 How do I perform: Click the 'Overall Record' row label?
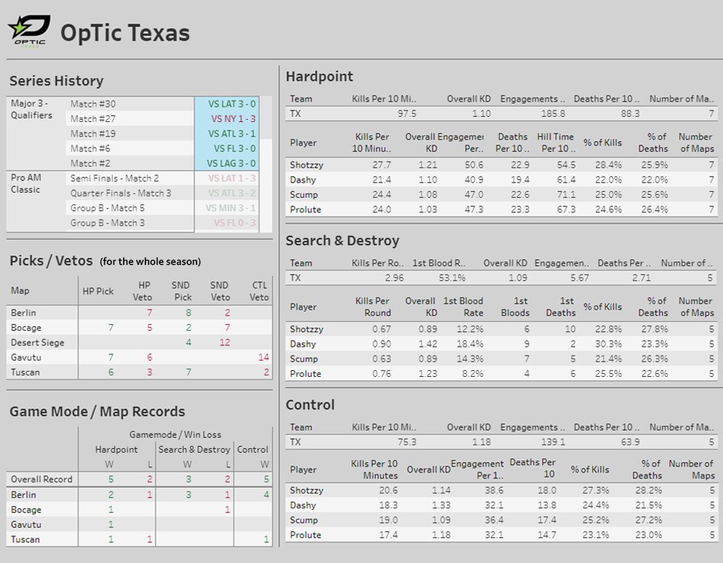pos(41,479)
